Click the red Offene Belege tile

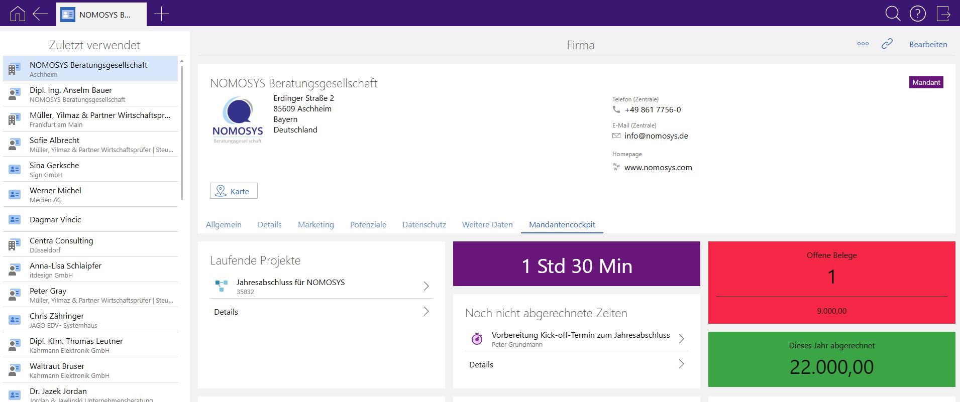click(x=832, y=283)
